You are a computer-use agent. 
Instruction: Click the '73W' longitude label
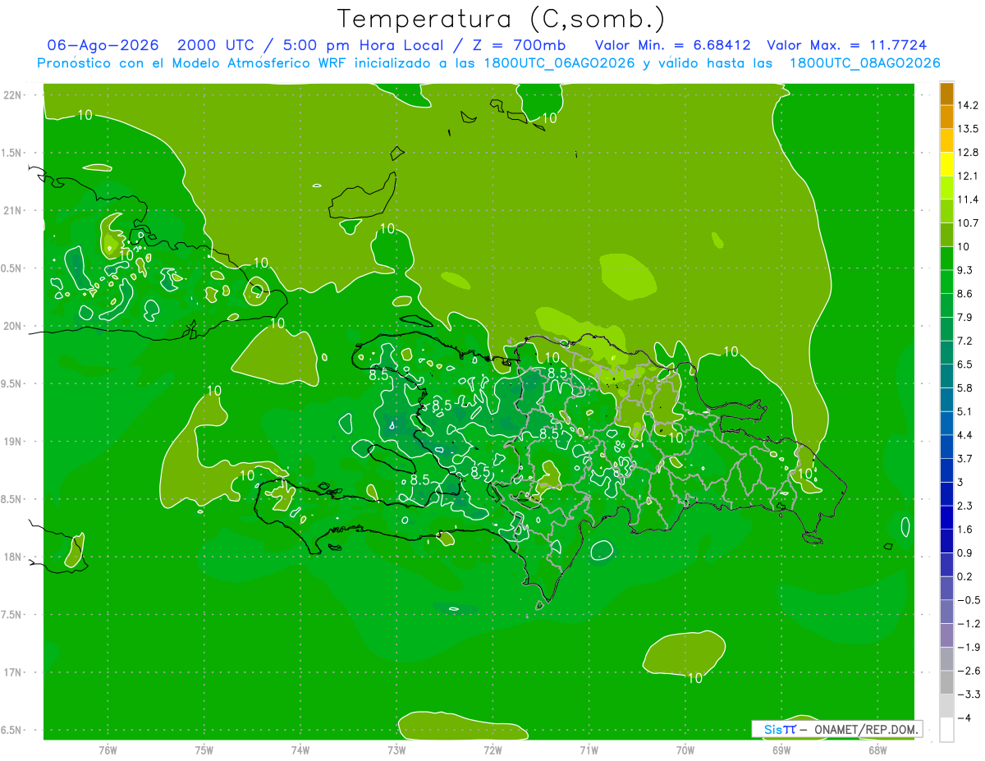(396, 750)
